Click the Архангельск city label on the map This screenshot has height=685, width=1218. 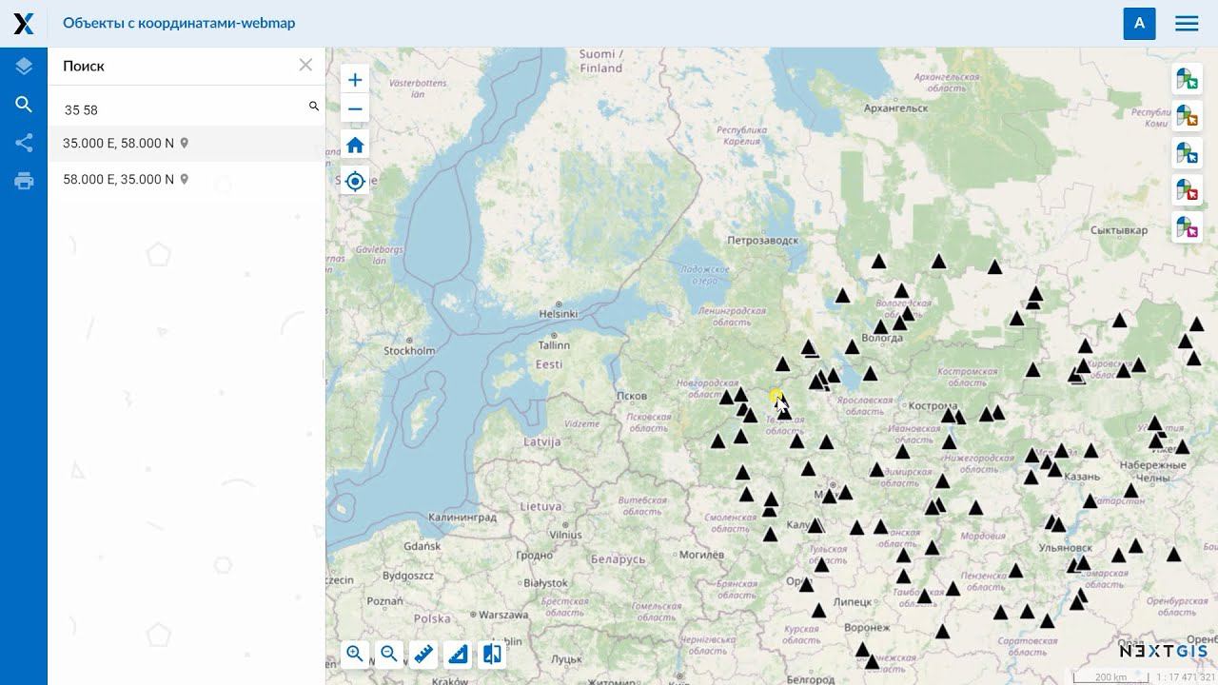click(896, 108)
